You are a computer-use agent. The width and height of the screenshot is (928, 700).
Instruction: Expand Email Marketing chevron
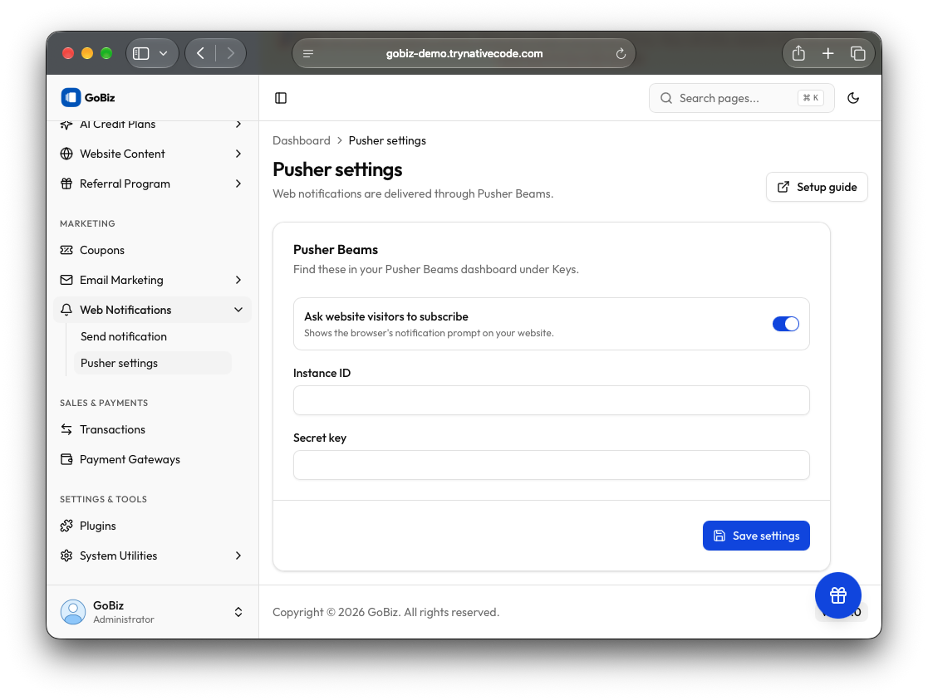(238, 280)
